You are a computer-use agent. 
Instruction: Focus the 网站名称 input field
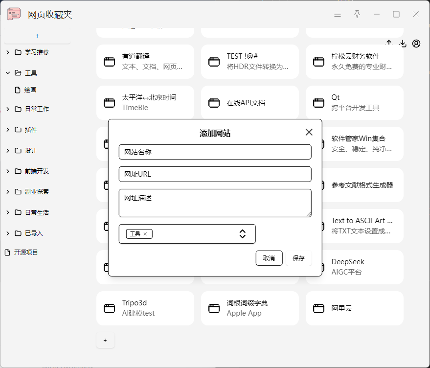pyautogui.click(x=215, y=152)
